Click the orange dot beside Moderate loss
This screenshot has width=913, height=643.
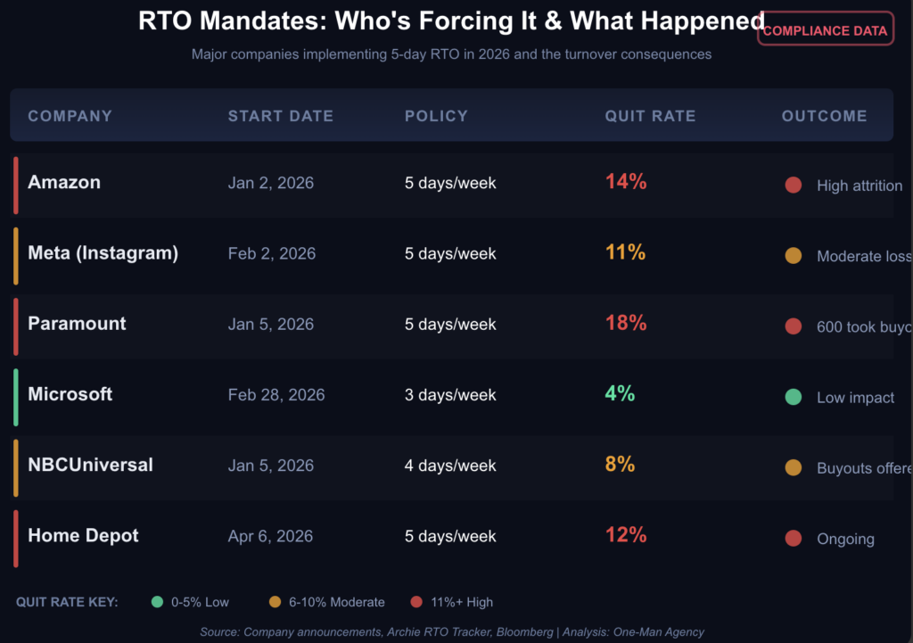(x=793, y=256)
